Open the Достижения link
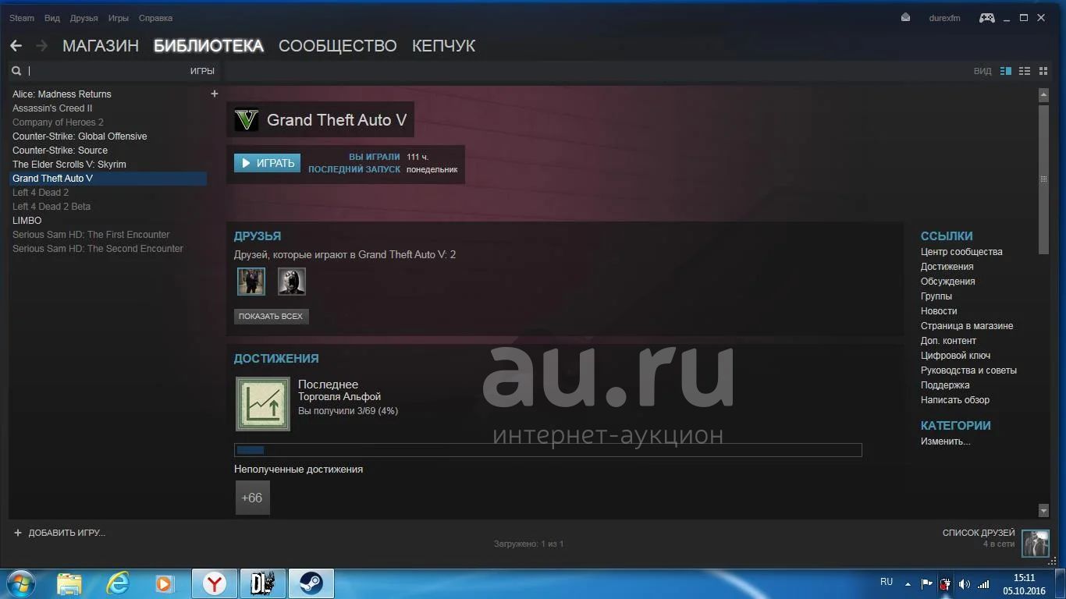Image resolution: width=1066 pixels, height=599 pixels. click(x=947, y=267)
